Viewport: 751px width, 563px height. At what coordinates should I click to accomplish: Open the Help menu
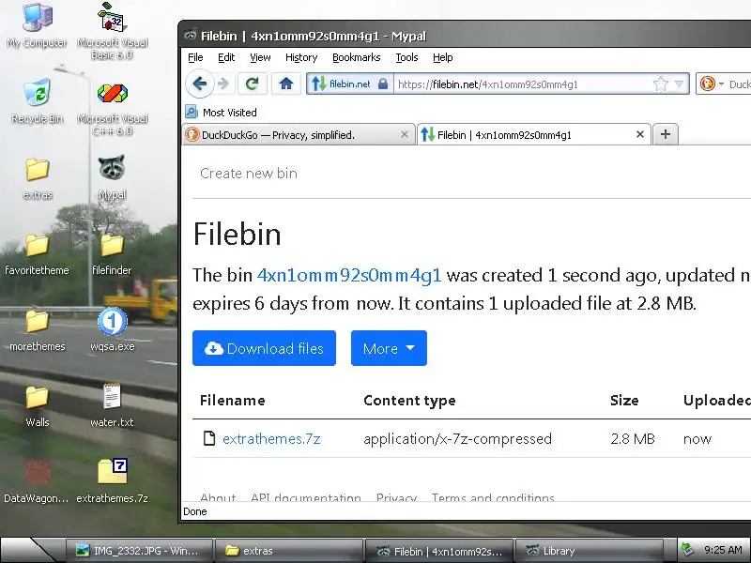442,57
